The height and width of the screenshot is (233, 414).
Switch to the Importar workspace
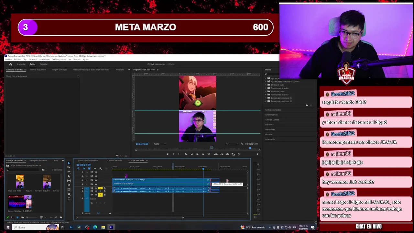click(21, 64)
